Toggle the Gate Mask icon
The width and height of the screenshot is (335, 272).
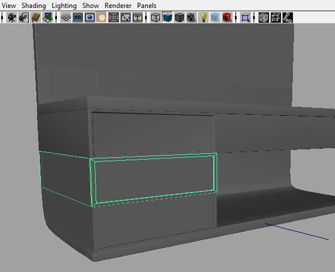102,17
